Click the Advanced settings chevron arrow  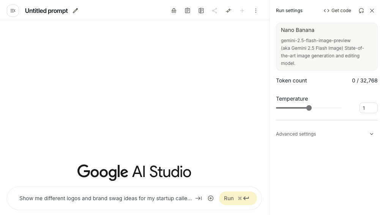click(x=372, y=134)
